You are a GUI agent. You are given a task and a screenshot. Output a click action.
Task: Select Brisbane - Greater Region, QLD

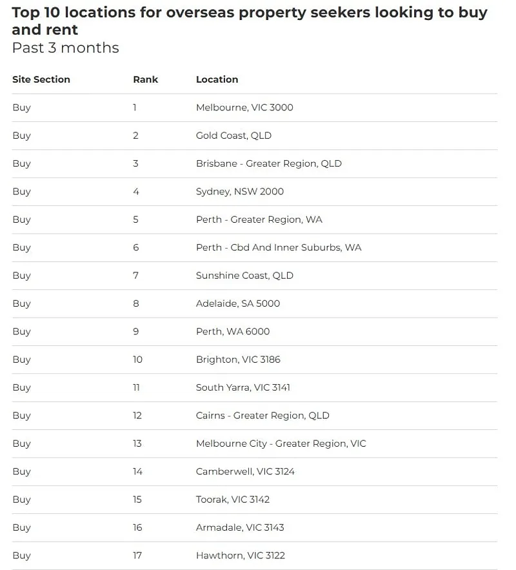[268, 163]
